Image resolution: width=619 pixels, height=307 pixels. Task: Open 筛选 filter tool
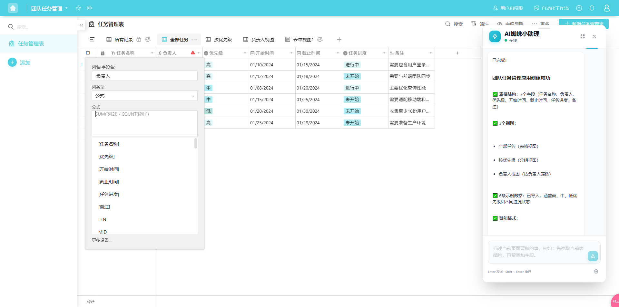coord(480,24)
